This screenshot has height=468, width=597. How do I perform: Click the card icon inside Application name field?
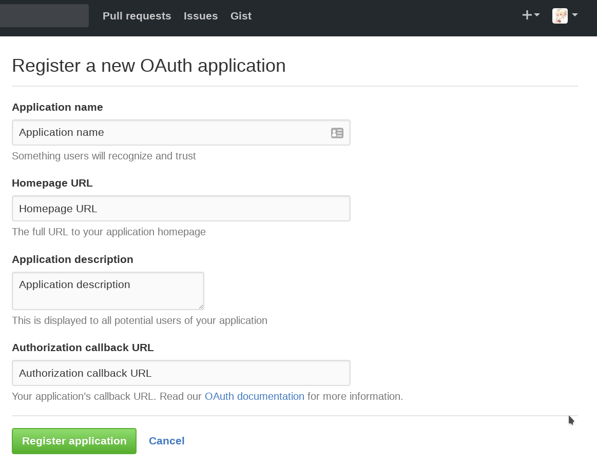(337, 133)
